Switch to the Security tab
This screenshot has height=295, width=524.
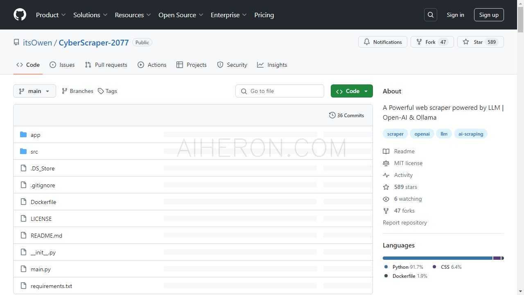tap(232, 65)
